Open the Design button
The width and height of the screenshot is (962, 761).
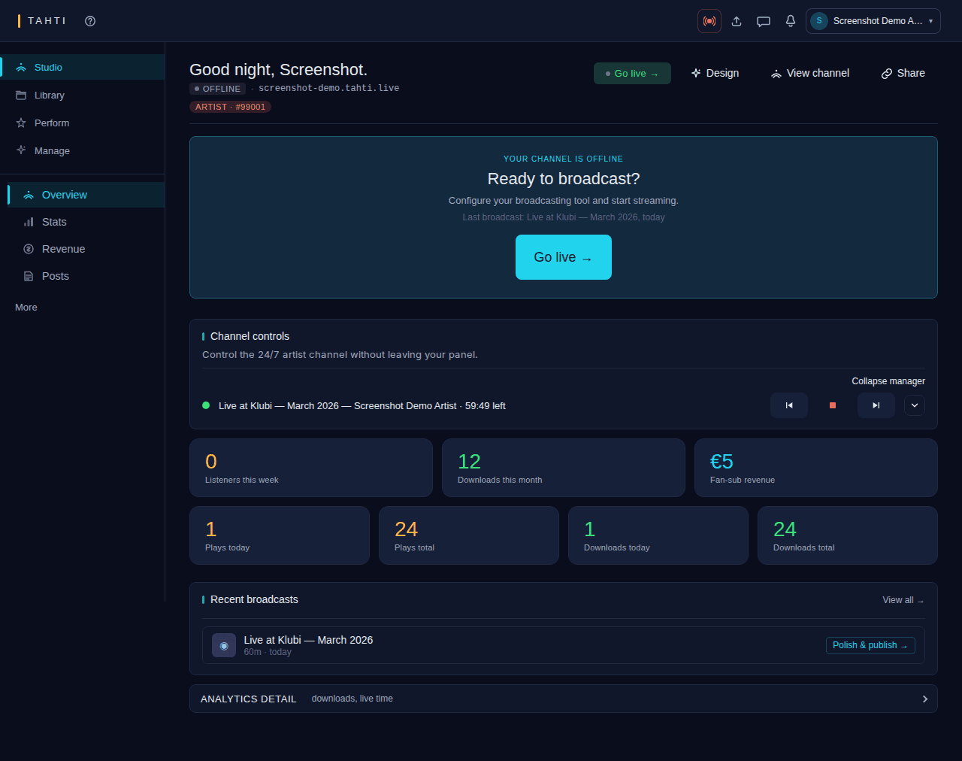pos(715,73)
